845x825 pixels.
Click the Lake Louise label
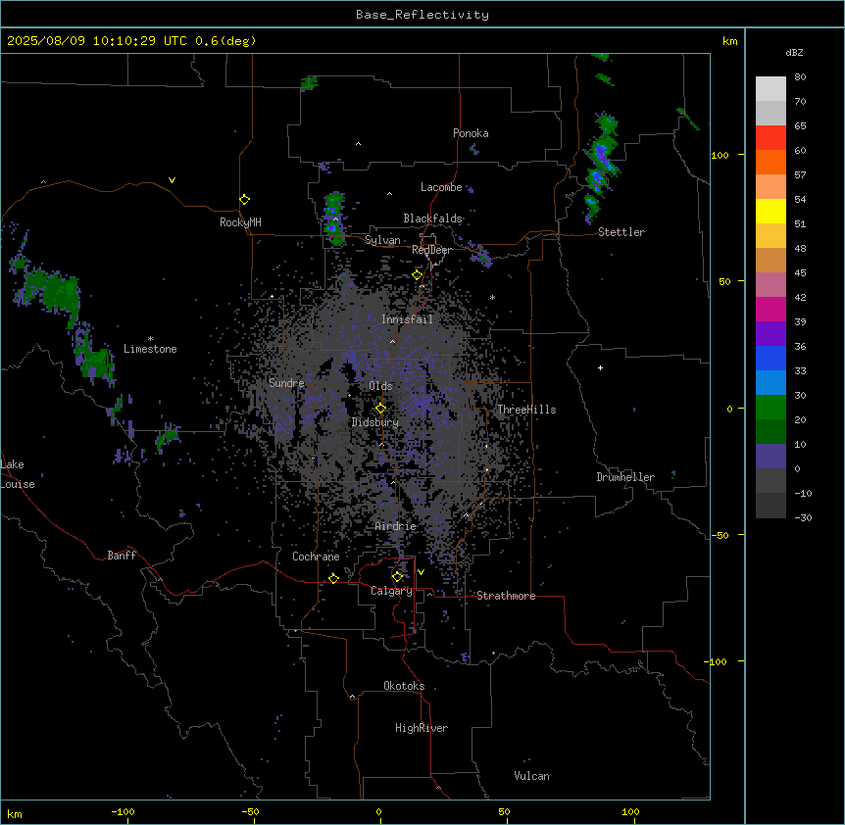point(18,474)
